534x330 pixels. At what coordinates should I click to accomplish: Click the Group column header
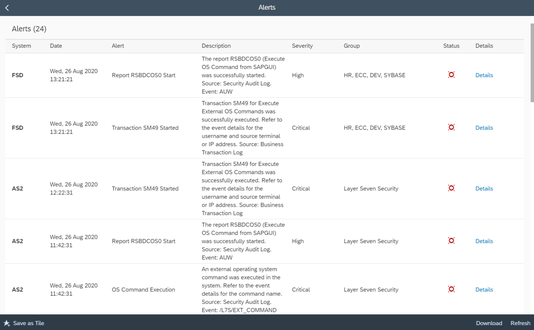click(351, 45)
